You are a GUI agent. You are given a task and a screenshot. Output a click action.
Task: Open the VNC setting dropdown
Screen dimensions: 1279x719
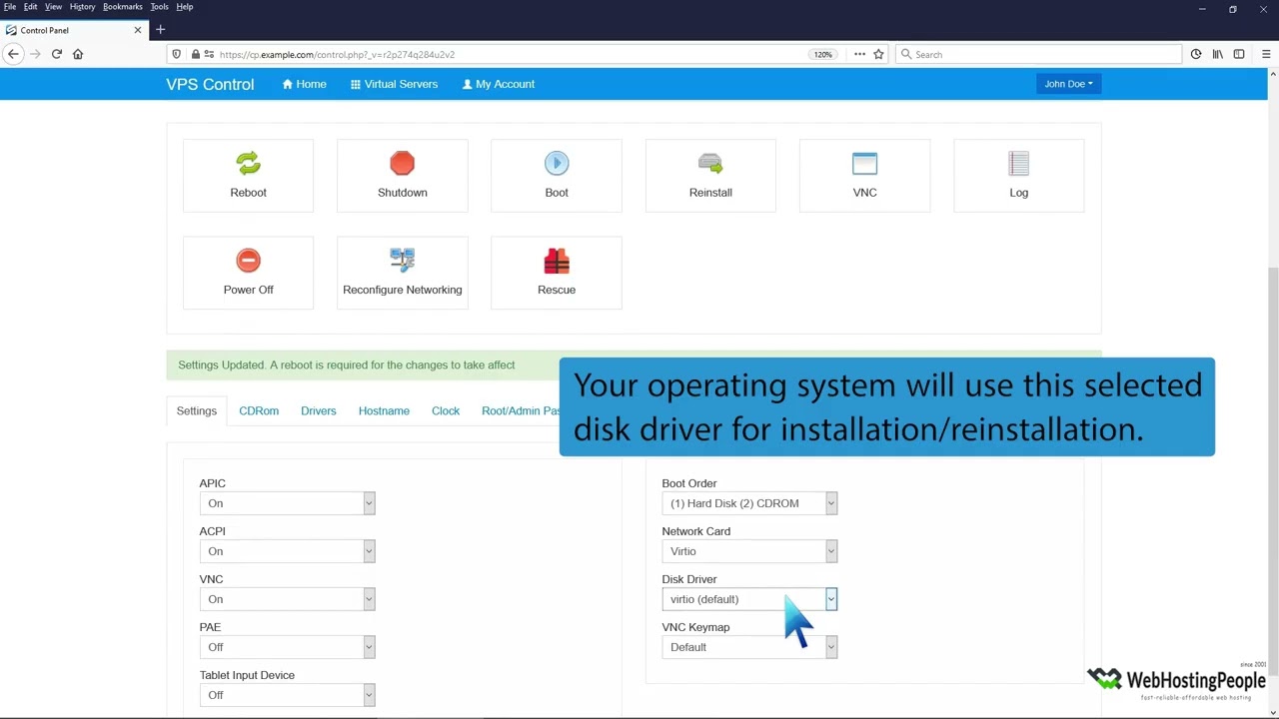(x=287, y=599)
